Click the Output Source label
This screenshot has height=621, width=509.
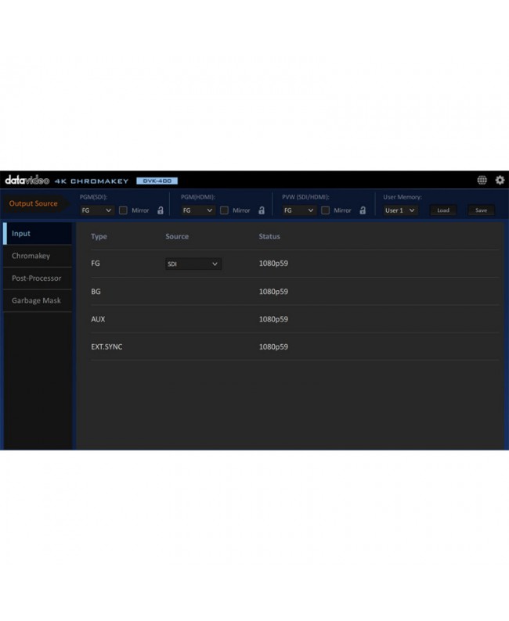click(34, 203)
